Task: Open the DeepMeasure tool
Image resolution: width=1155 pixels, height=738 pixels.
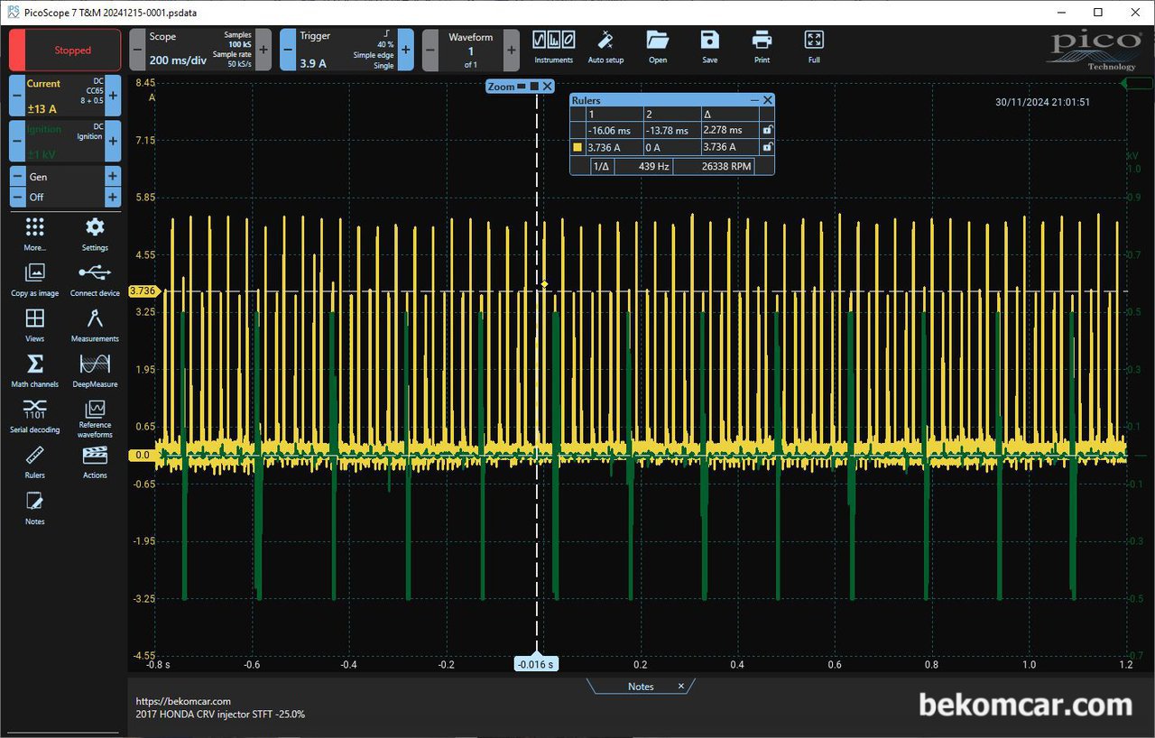Action: pyautogui.click(x=95, y=371)
